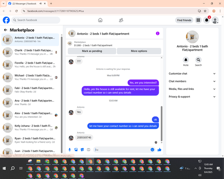The width and height of the screenshot is (224, 179).
Task: Open Charik conversation in the list
Action: pos(30,52)
